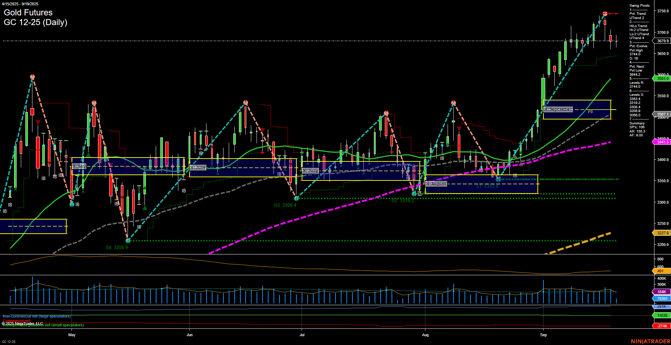
Task: Click the 3200.0 price axis label
Action: pos(663,245)
